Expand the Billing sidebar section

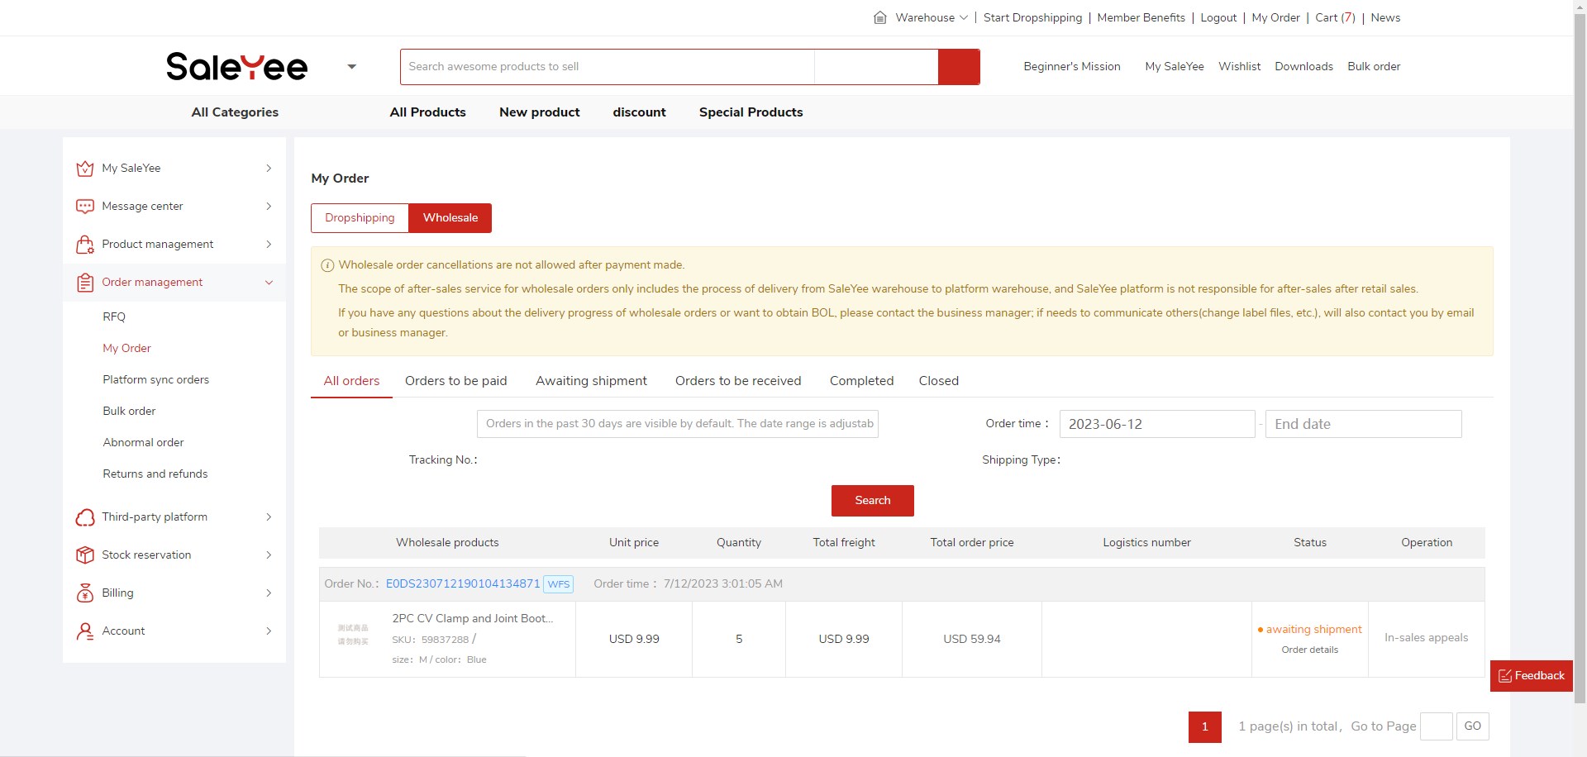pos(269,593)
